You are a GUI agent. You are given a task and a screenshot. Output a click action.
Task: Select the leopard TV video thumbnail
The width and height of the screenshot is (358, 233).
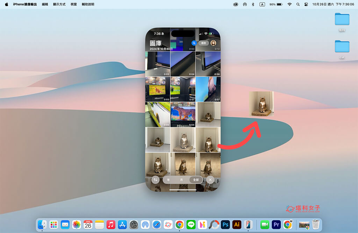(183, 115)
